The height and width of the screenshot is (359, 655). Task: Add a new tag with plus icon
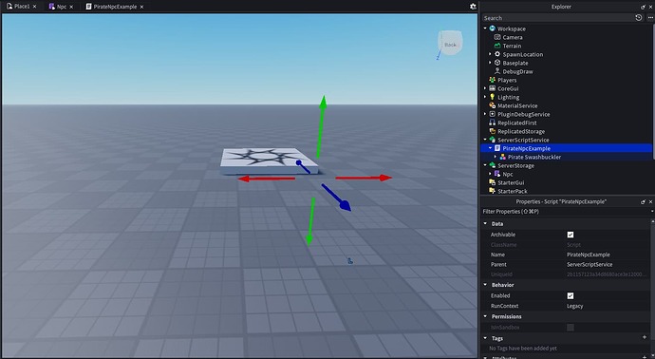[x=645, y=337]
